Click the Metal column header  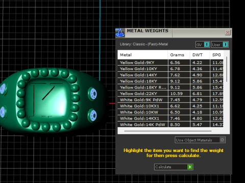tap(142, 55)
